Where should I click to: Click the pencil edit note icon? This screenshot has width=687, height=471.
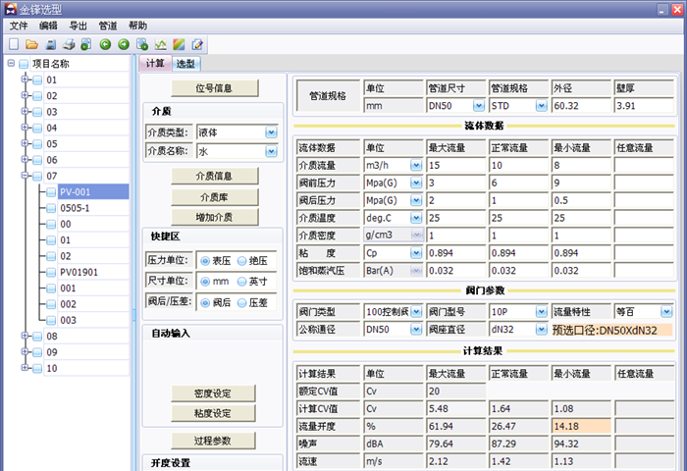[x=197, y=44]
